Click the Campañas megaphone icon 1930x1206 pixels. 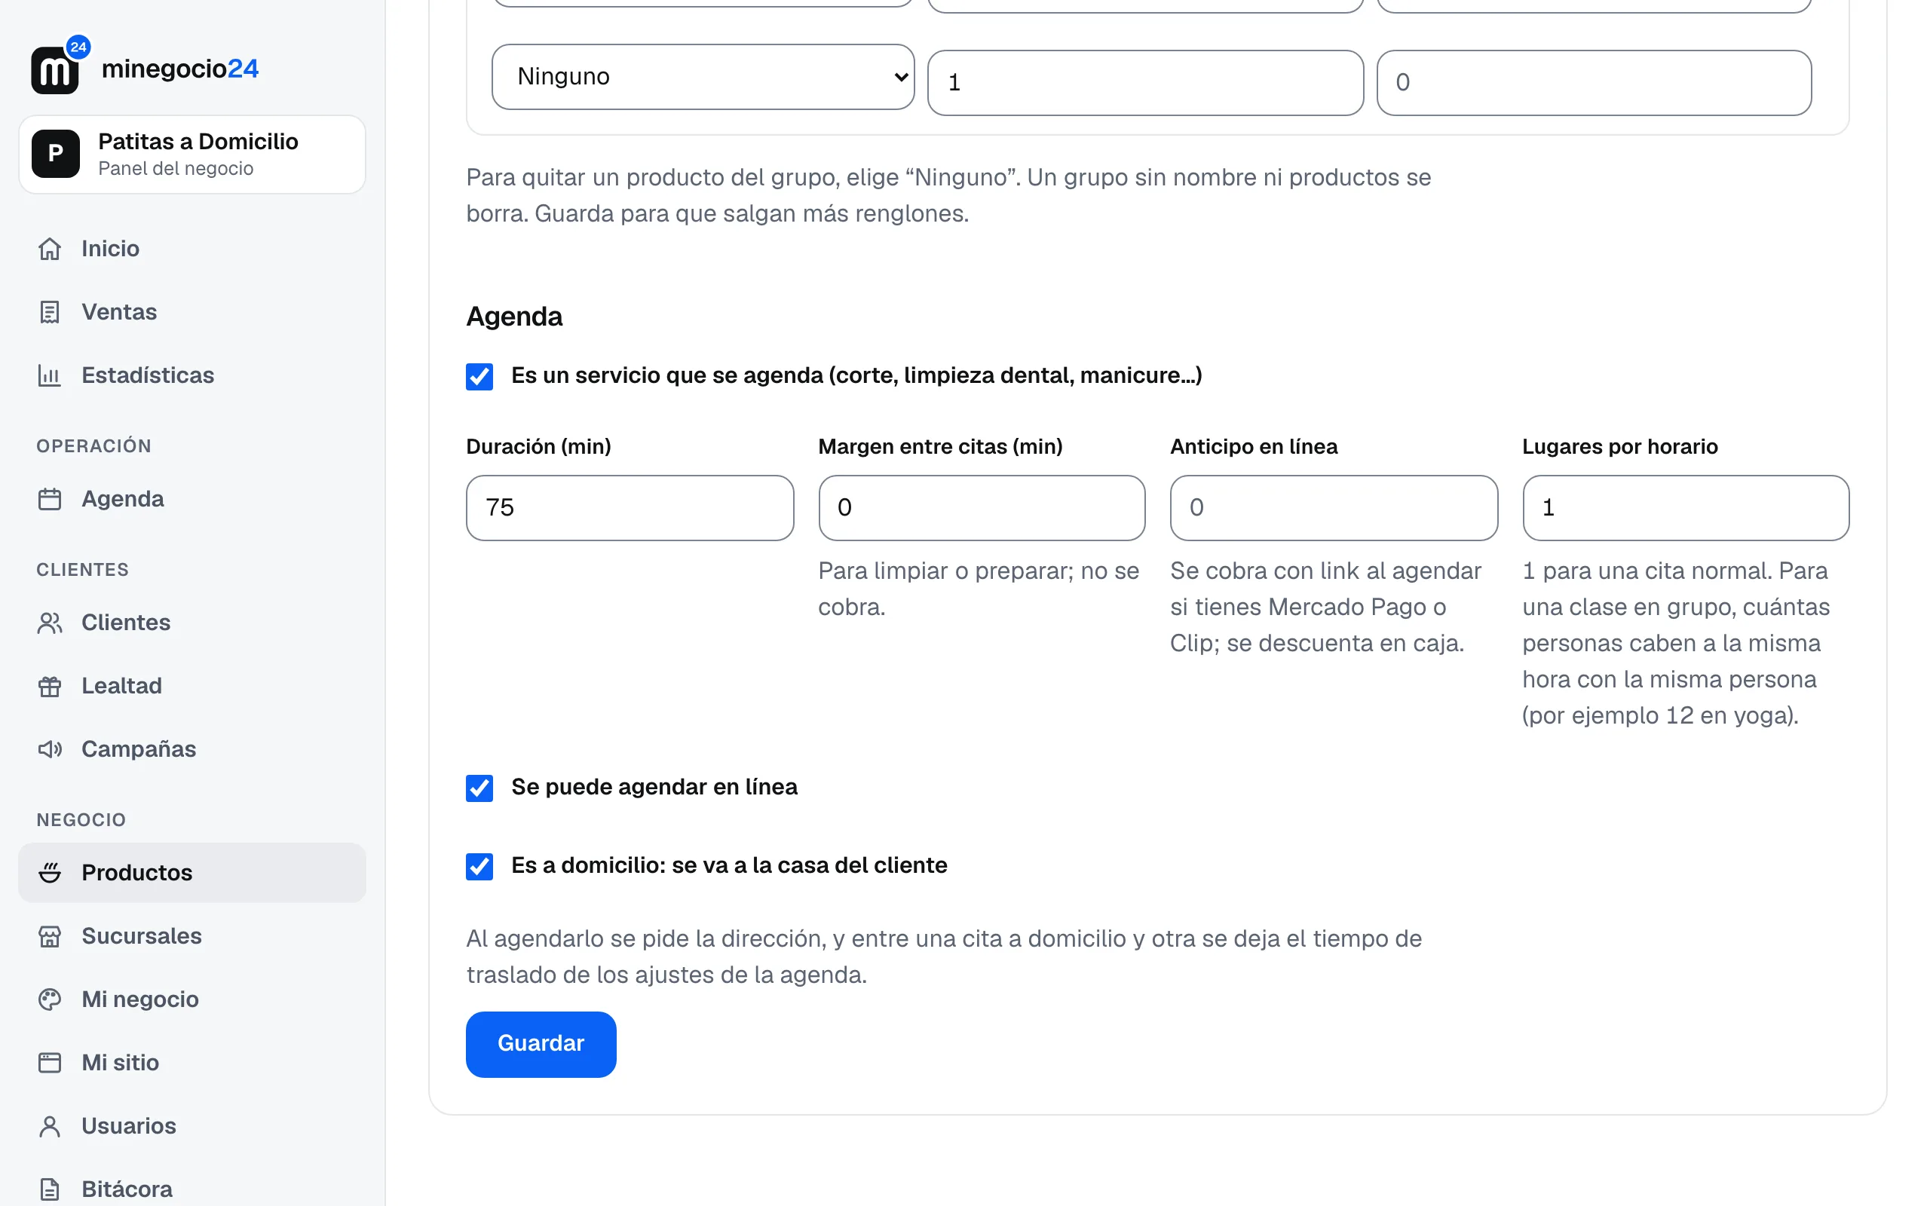(x=50, y=749)
